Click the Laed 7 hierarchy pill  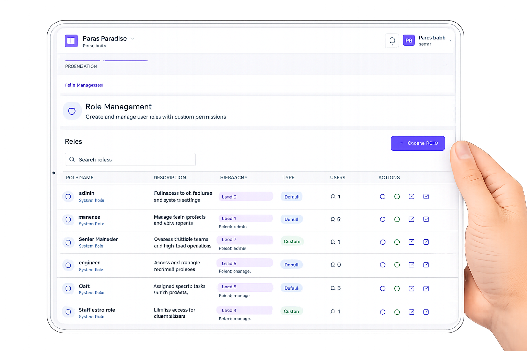245,240
